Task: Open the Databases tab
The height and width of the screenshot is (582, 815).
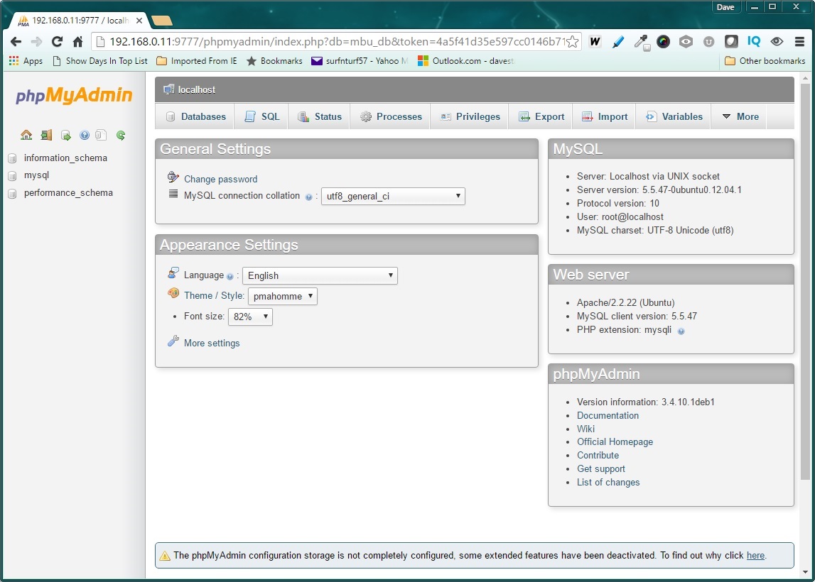Action: pos(195,117)
